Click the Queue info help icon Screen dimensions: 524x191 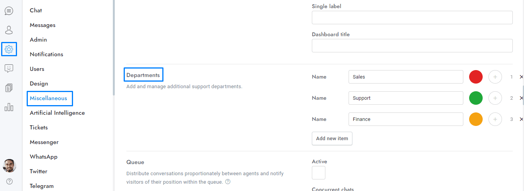pos(228,182)
